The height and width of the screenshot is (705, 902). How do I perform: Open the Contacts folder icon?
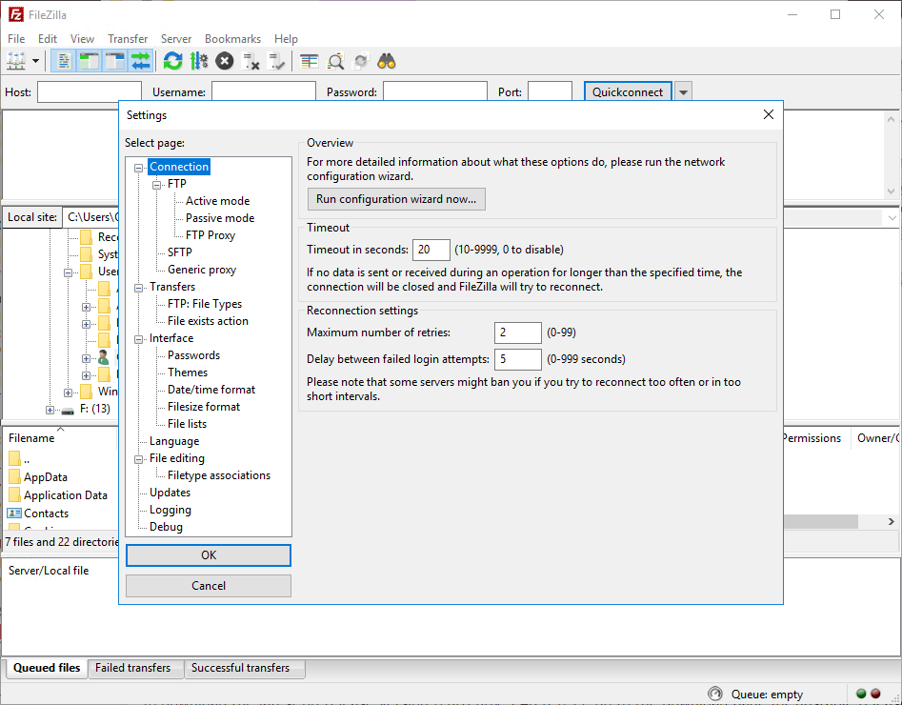pos(13,513)
